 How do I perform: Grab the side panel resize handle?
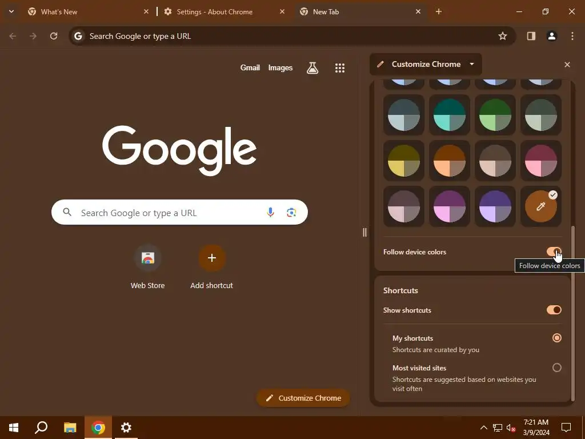pyautogui.click(x=364, y=232)
